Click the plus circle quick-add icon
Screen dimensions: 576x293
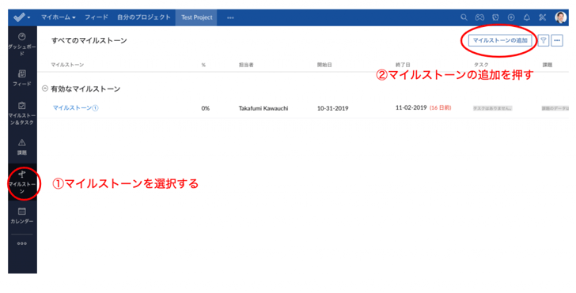coord(511,17)
